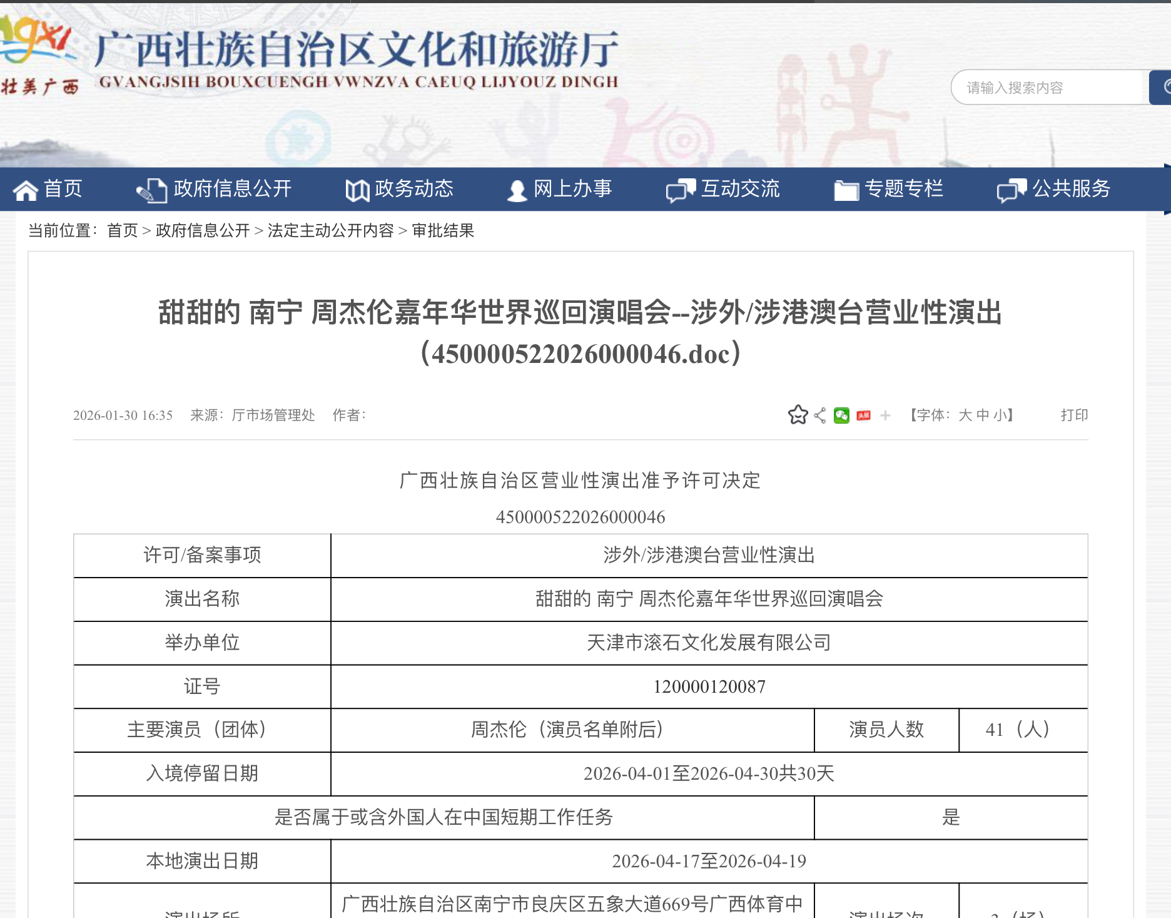Screen dimensions: 1171x918
Task: Click the blue search button icon
Action: [x=1162, y=88]
